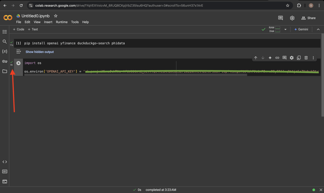Screen dimensions: 324x193
Task: Open the Secrets key panel
Action: point(5,61)
